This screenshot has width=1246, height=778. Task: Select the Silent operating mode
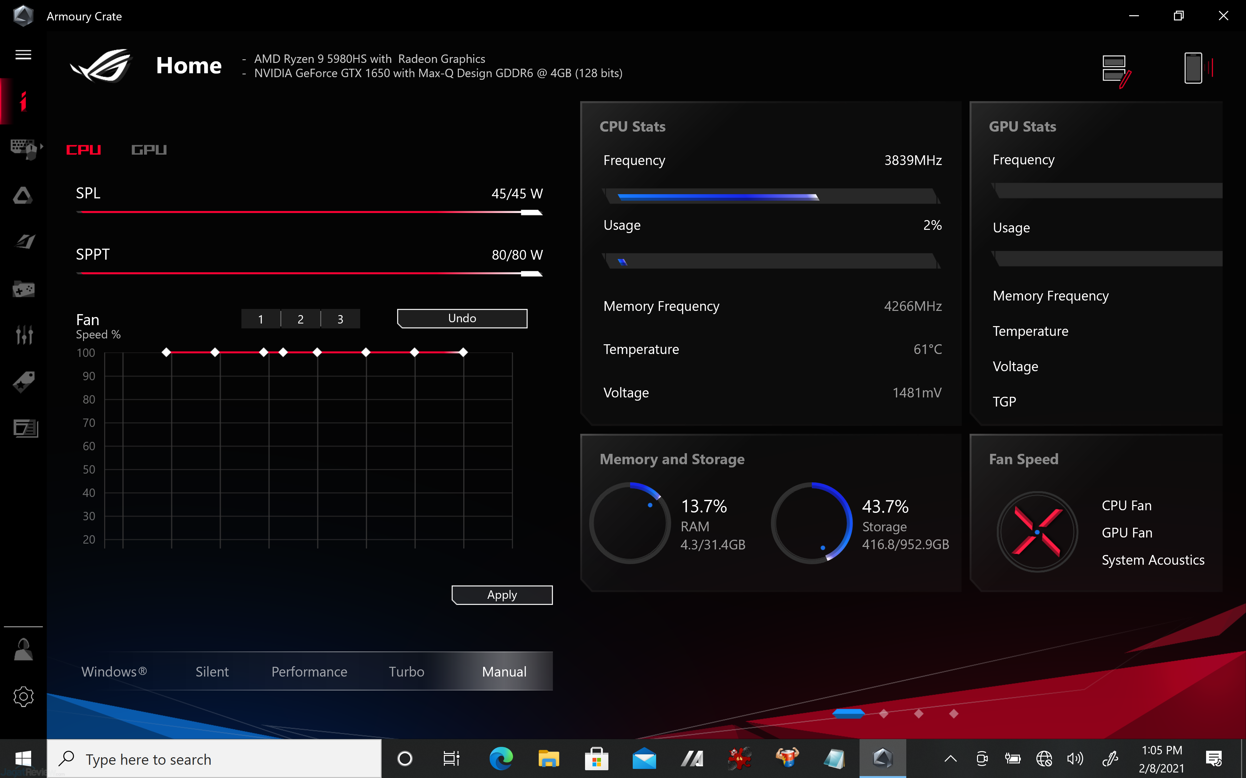(x=212, y=671)
